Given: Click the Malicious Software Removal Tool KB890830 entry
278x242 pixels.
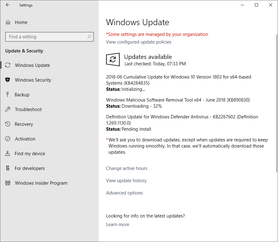Looking at the screenshot, I should [178, 100].
